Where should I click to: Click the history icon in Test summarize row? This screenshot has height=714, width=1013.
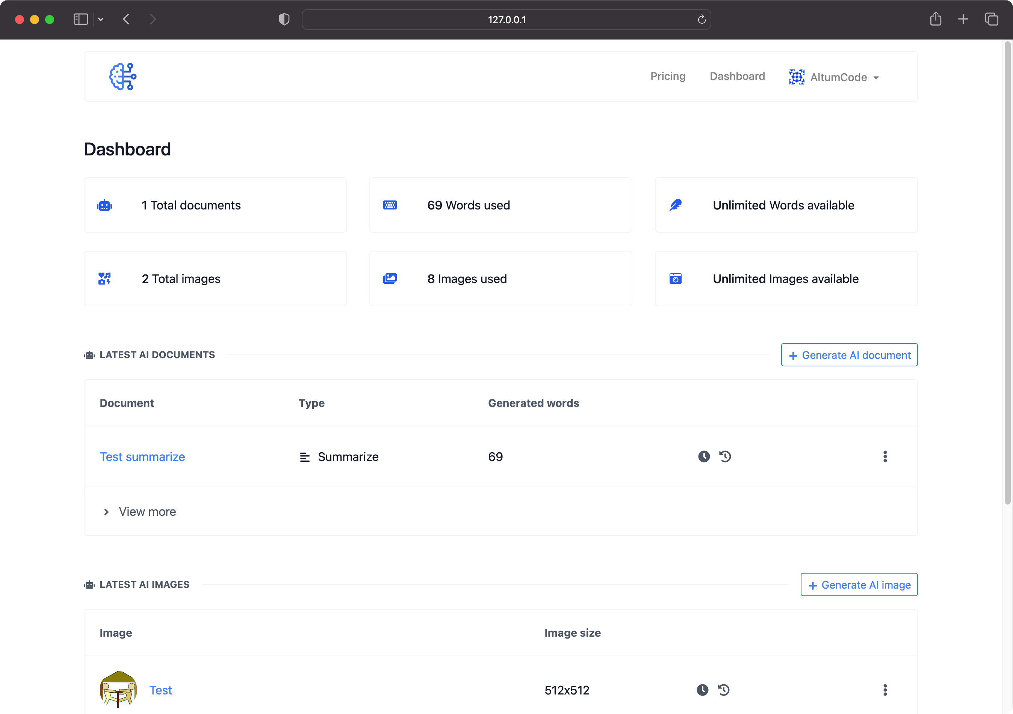click(x=725, y=456)
